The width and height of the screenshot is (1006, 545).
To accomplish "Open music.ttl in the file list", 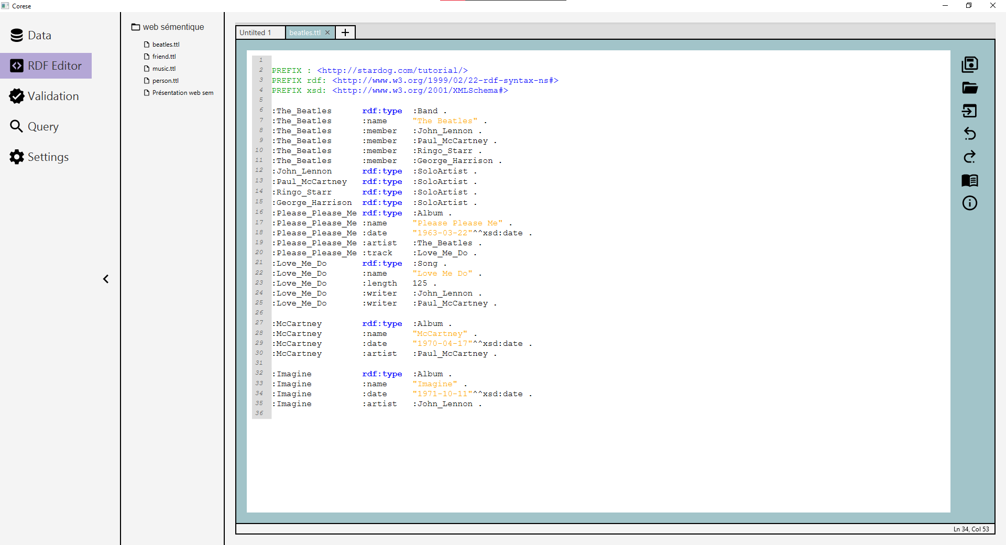I will coord(164,69).
